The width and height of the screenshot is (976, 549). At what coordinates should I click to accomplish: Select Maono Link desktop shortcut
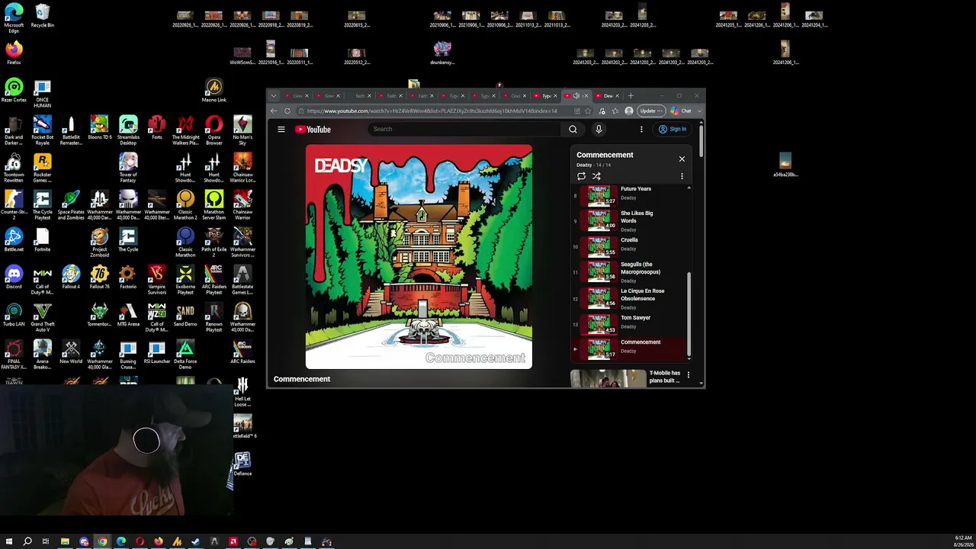[x=214, y=91]
